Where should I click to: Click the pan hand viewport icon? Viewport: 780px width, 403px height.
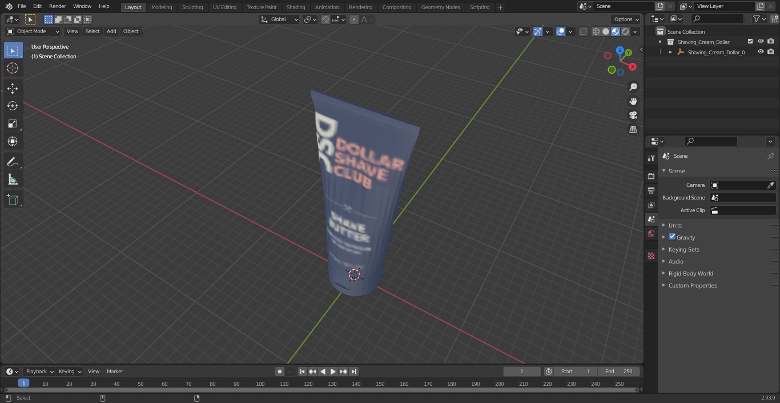click(633, 101)
